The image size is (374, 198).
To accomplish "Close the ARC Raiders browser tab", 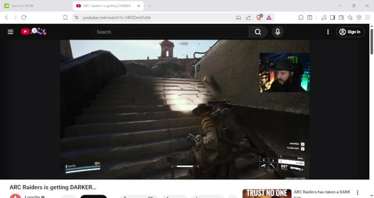I will [x=139, y=6].
